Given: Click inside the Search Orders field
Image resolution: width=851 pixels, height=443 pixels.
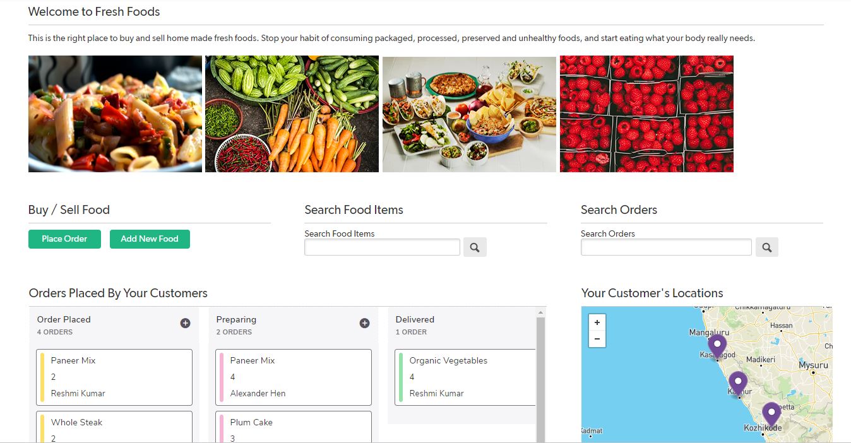Looking at the screenshot, I should point(665,247).
